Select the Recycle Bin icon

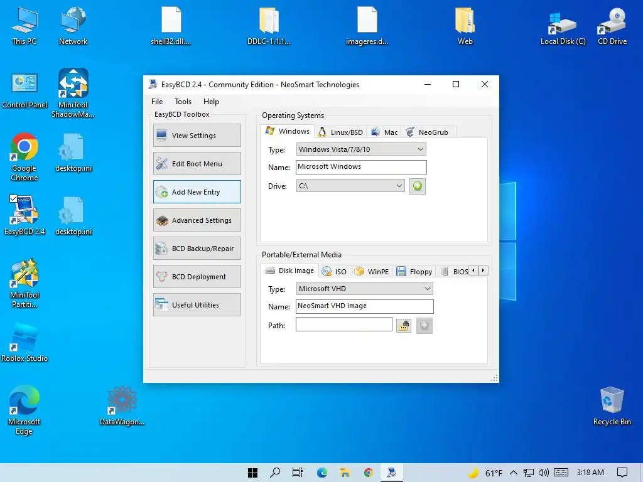coord(612,406)
